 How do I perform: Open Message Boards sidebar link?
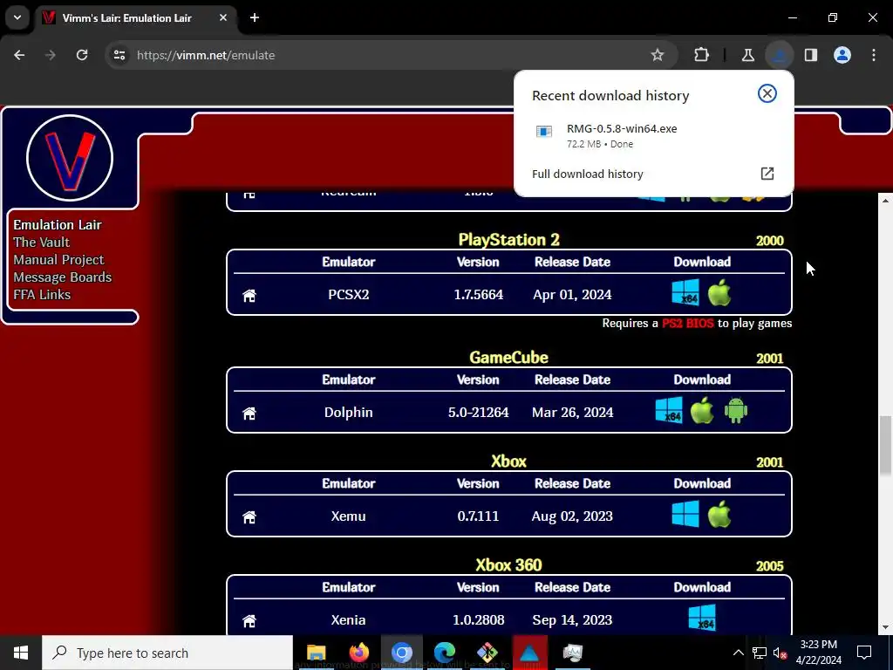(62, 277)
